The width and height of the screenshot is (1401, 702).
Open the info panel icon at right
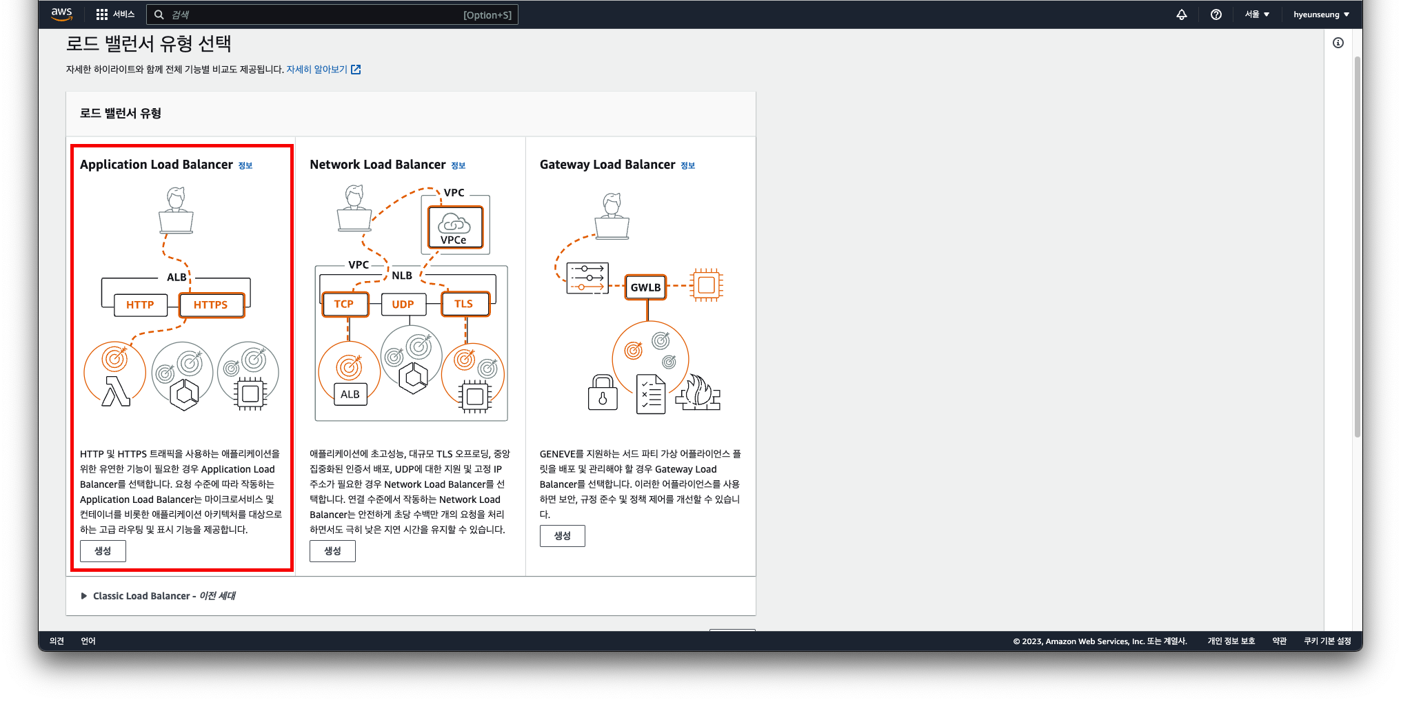[1338, 43]
